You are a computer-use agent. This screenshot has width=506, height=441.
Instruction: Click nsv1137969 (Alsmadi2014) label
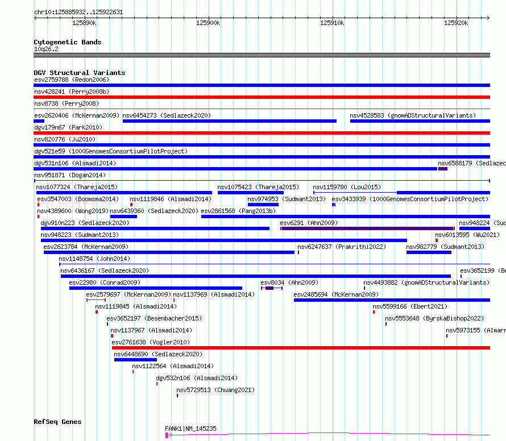pos(214,294)
